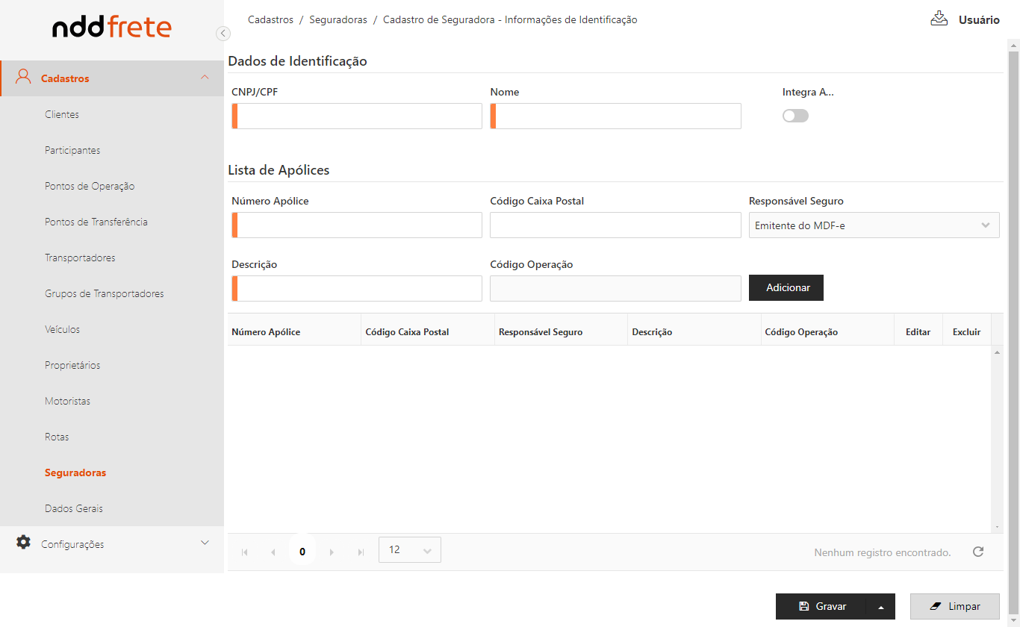Expand the Gravar split-button arrow
This screenshot has height=627, width=1020.
click(881, 607)
